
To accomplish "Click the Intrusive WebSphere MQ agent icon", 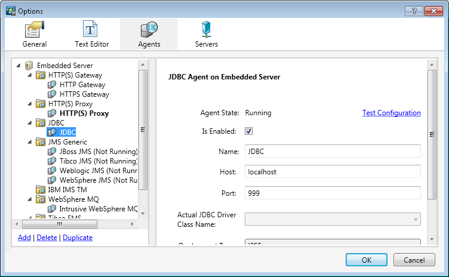I will pyautogui.click(x=52, y=209).
